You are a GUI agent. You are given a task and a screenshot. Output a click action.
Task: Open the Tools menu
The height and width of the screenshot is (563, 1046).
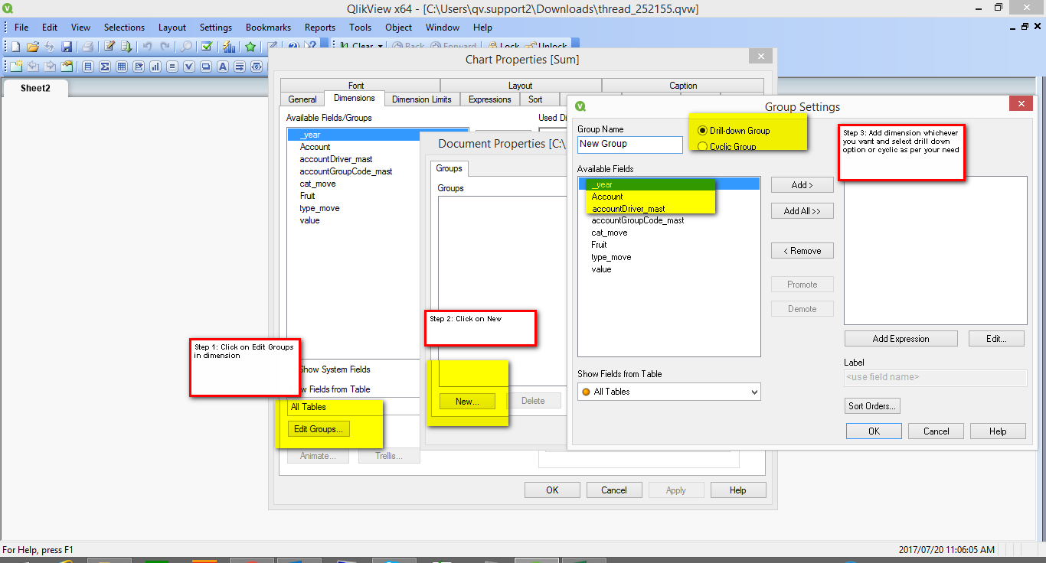[x=360, y=28]
